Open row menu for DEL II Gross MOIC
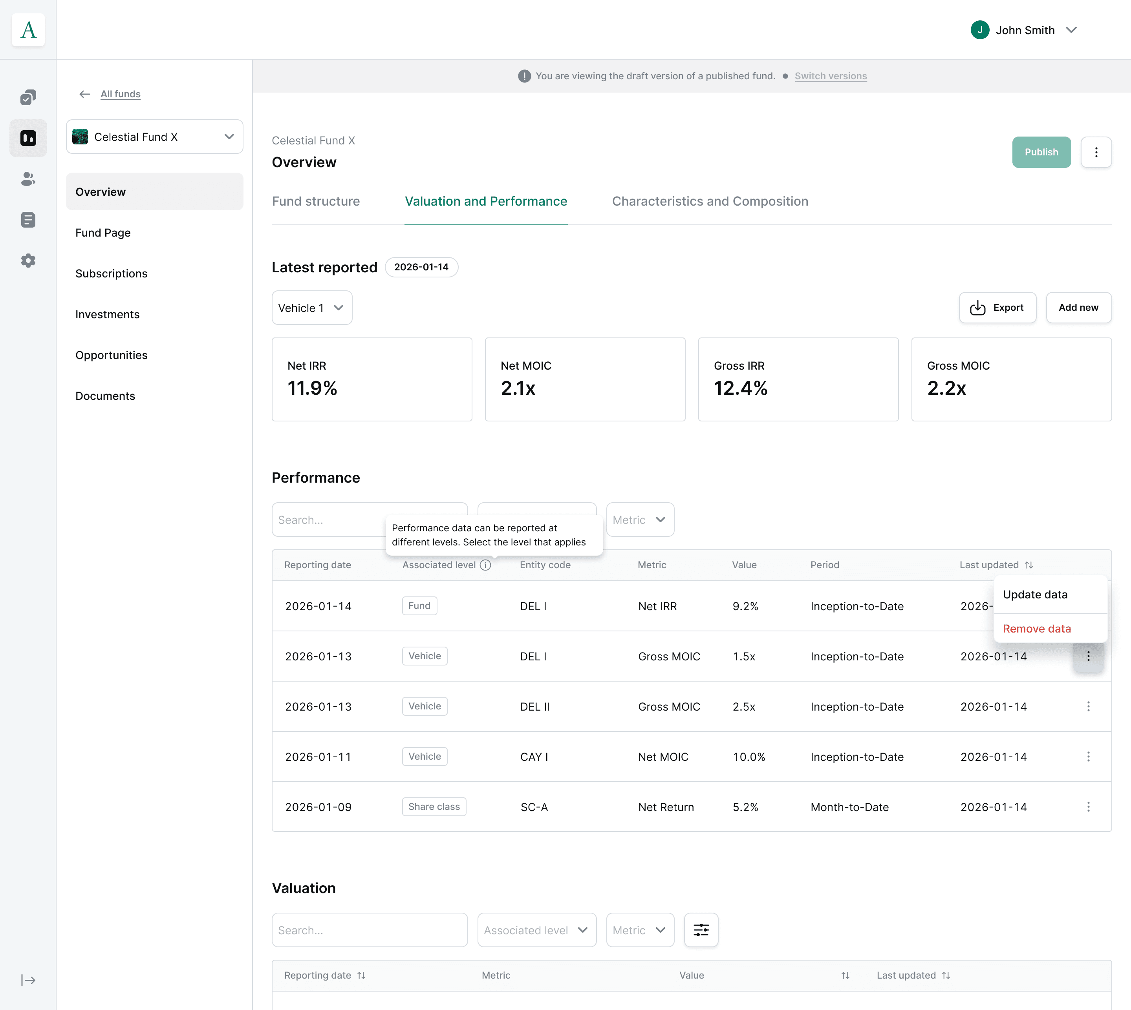Image resolution: width=1131 pixels, height=1010 pixels. [x=1088, y=706]
